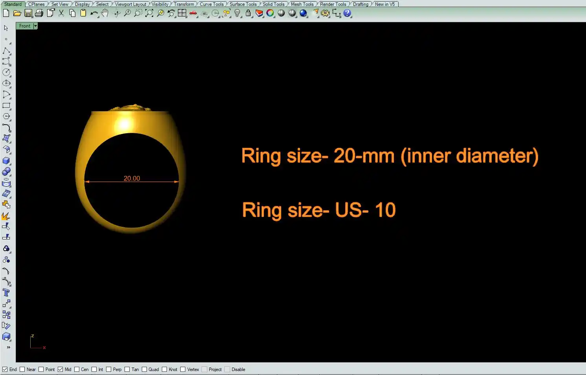Click the Front viewport title label
This screenshot has height=375, width=586.
24,26
